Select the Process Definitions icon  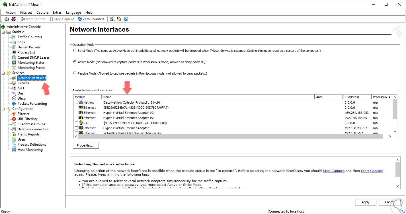pyautogui.click(x=14, y=145)
